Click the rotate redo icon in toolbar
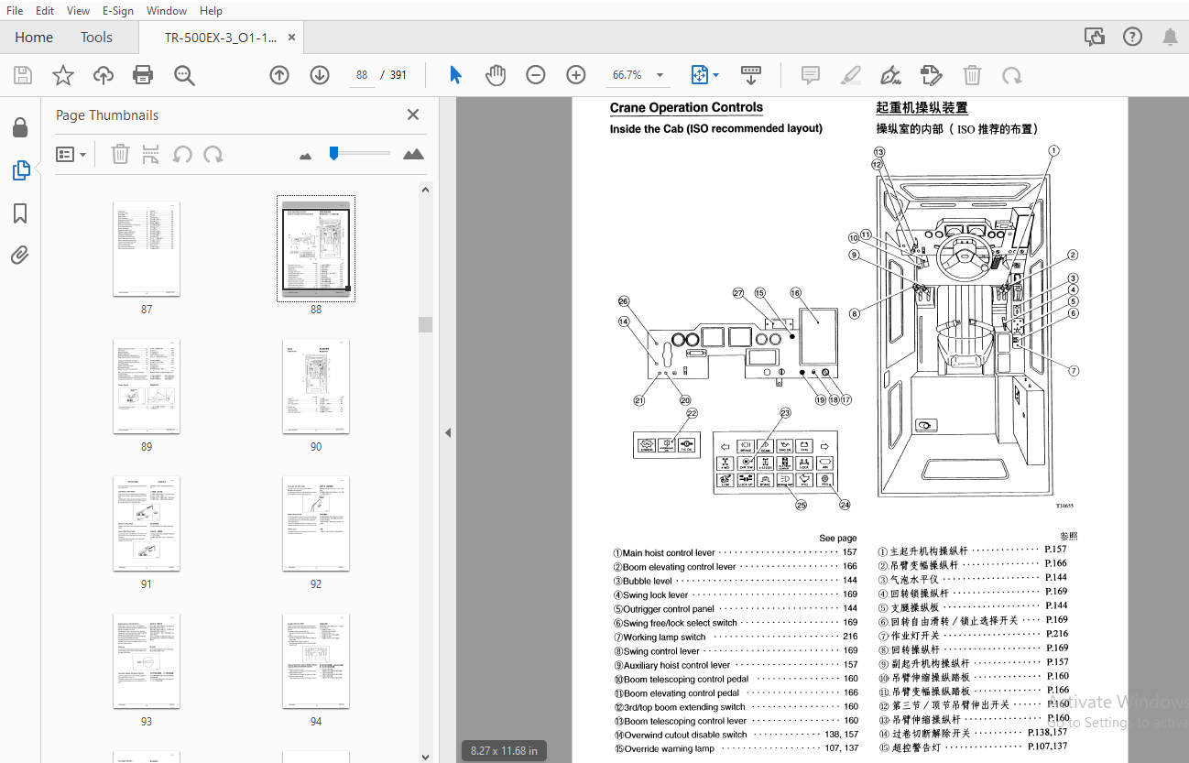The width and height of the screenshot is (1189, 763). (x=1011, y=75)
